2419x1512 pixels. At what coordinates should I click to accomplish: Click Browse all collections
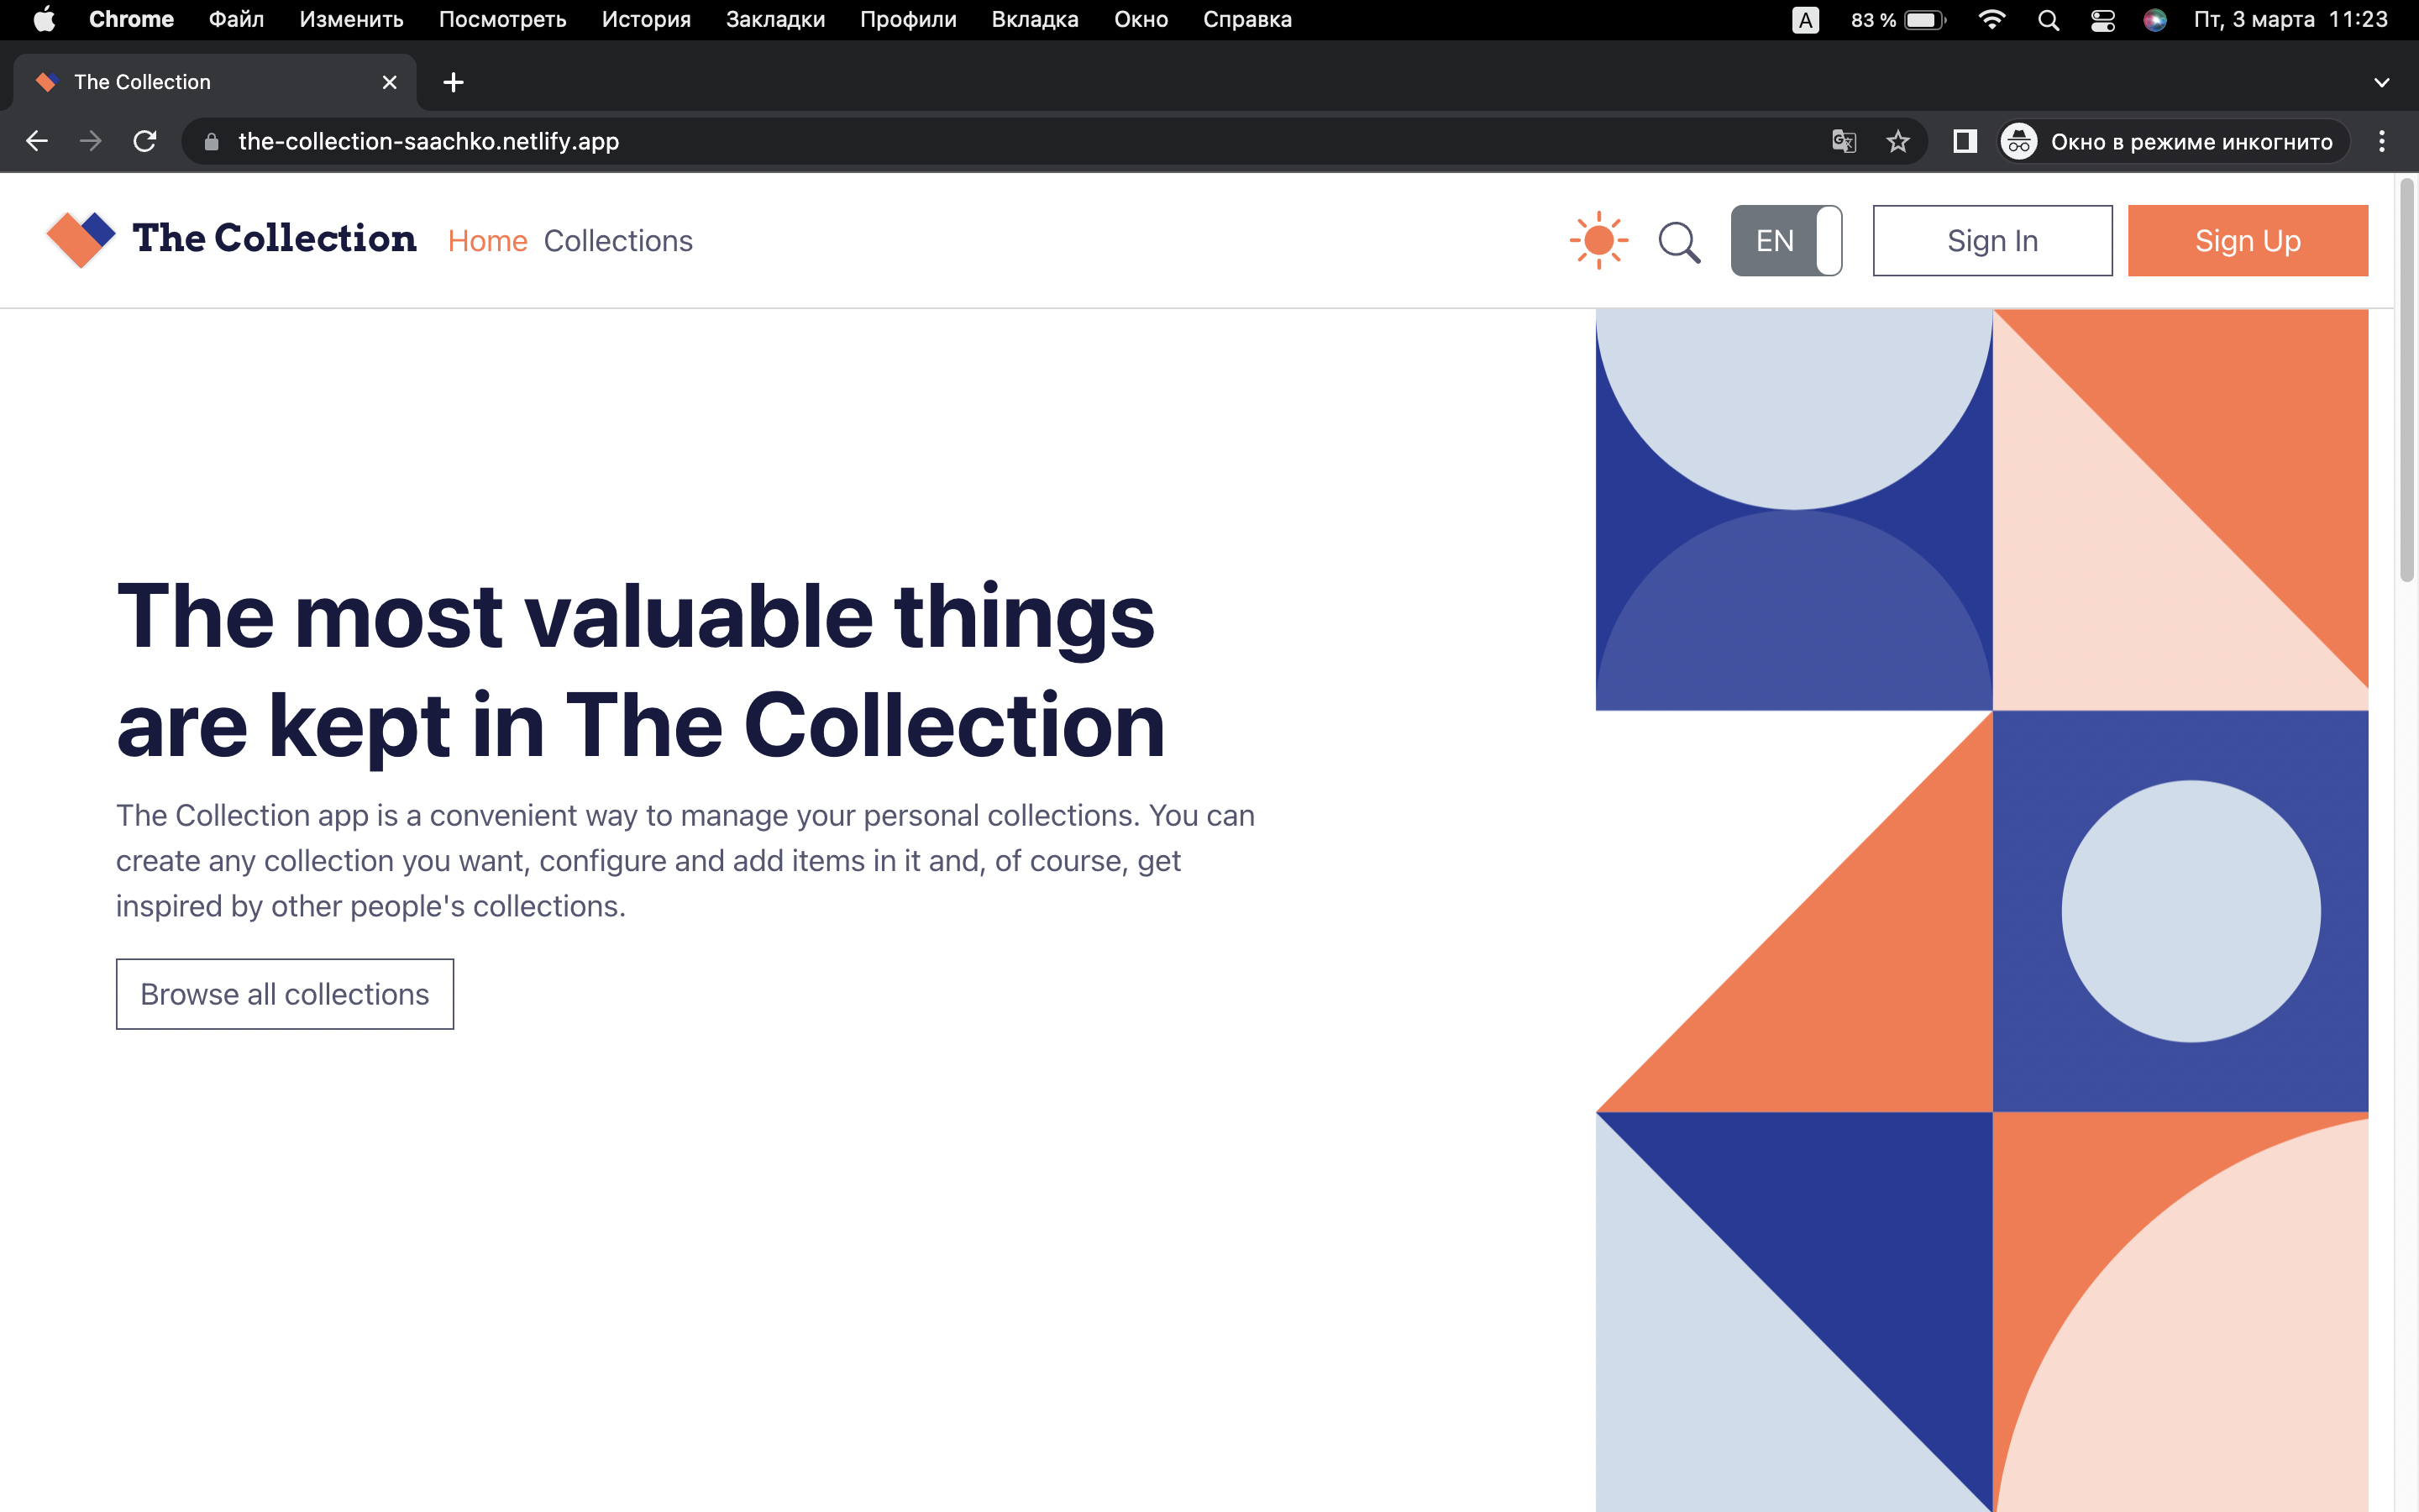pos(285,993)
